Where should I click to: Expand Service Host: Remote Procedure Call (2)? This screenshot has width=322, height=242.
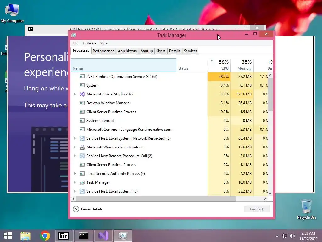75,156
